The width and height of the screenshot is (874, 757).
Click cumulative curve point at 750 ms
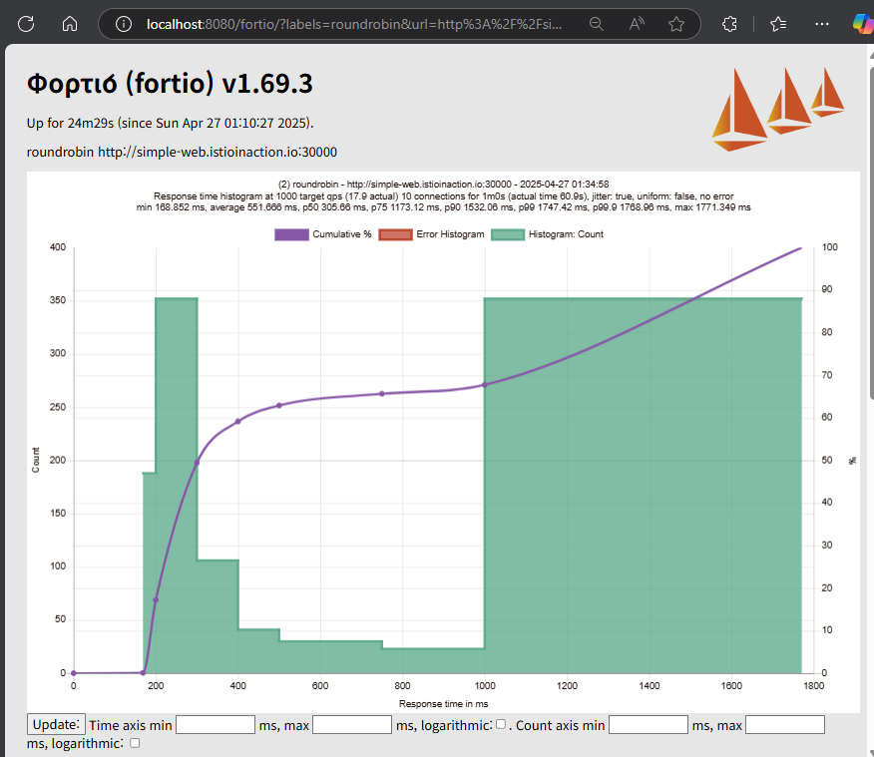(382, 393)
